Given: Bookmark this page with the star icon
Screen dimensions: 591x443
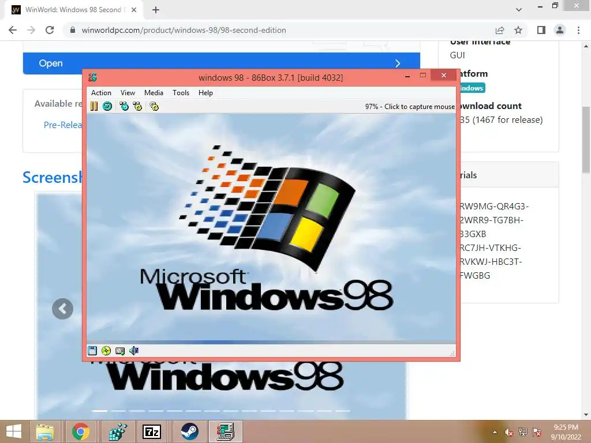Looking at the screenshot, I should [518, 30].
